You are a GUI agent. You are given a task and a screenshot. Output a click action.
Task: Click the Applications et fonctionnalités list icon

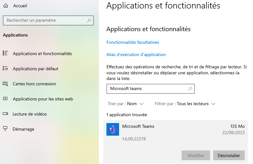point(5,54)
